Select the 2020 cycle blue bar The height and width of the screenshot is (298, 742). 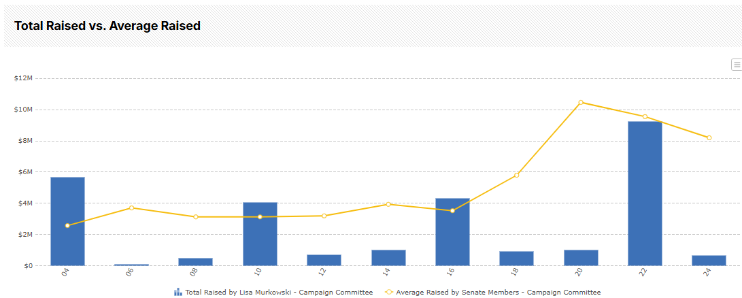tap(581, 258)
